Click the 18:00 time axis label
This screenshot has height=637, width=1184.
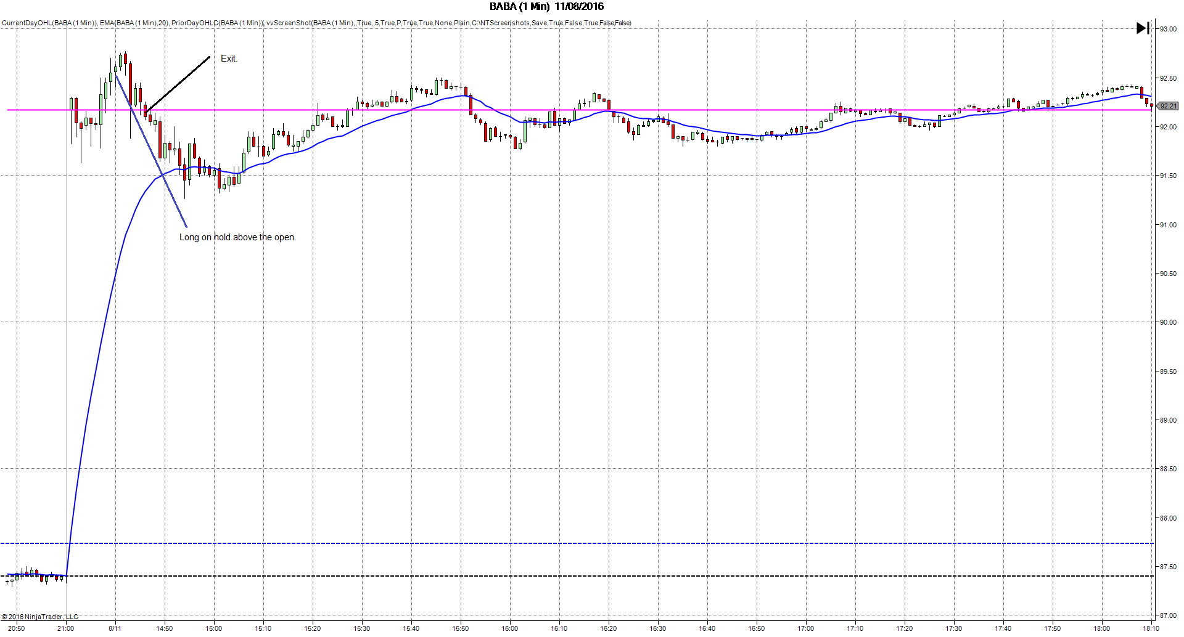pyautogui.click(x=1102, y=628)
